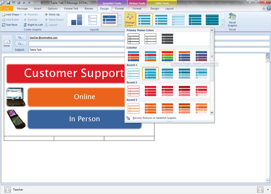Click the To... recipients button
Image resolution: width=271 pixels, height=194 pixels.
pos(21,37)
